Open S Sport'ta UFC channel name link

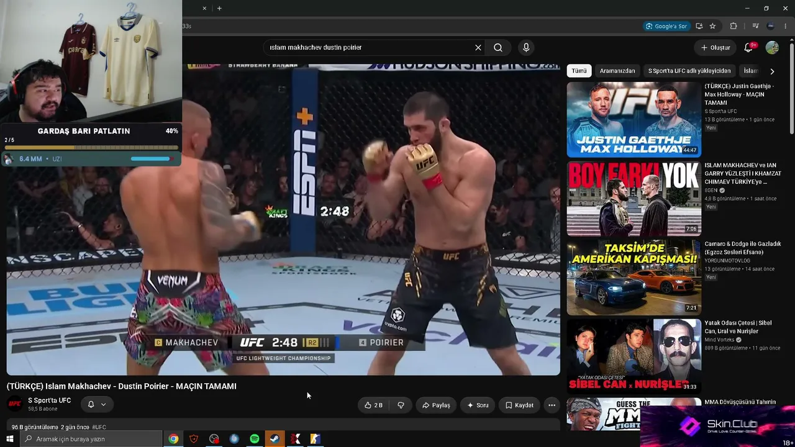50,400
